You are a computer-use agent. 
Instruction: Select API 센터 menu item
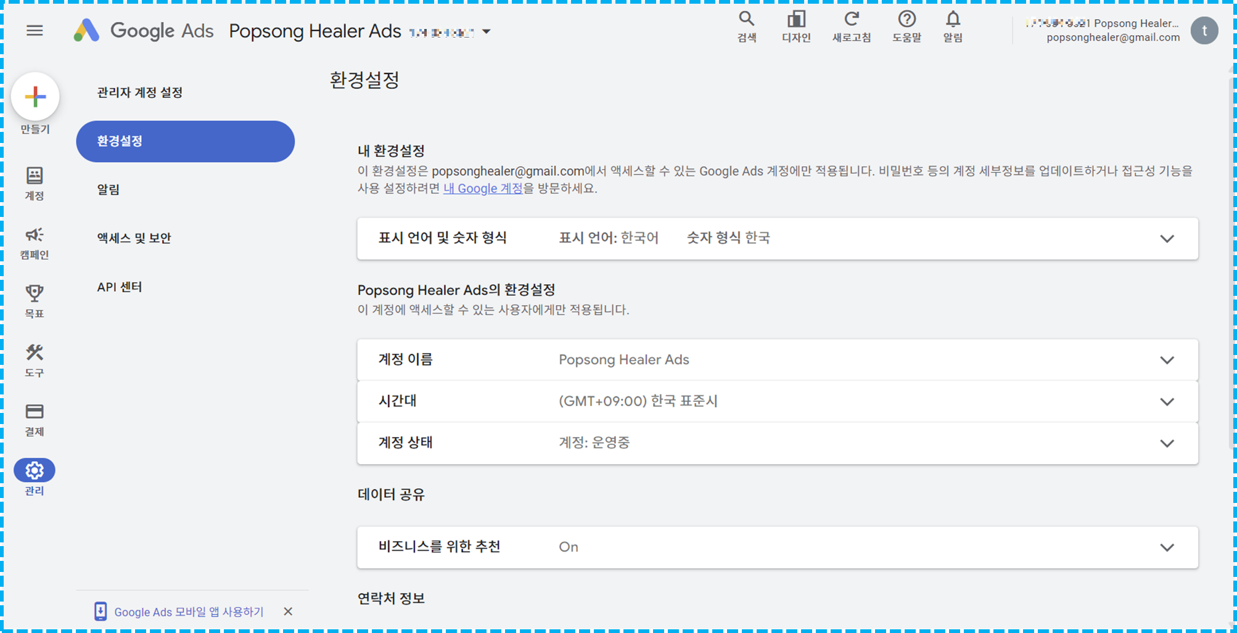pyautogui.click(x=120, y=287)
